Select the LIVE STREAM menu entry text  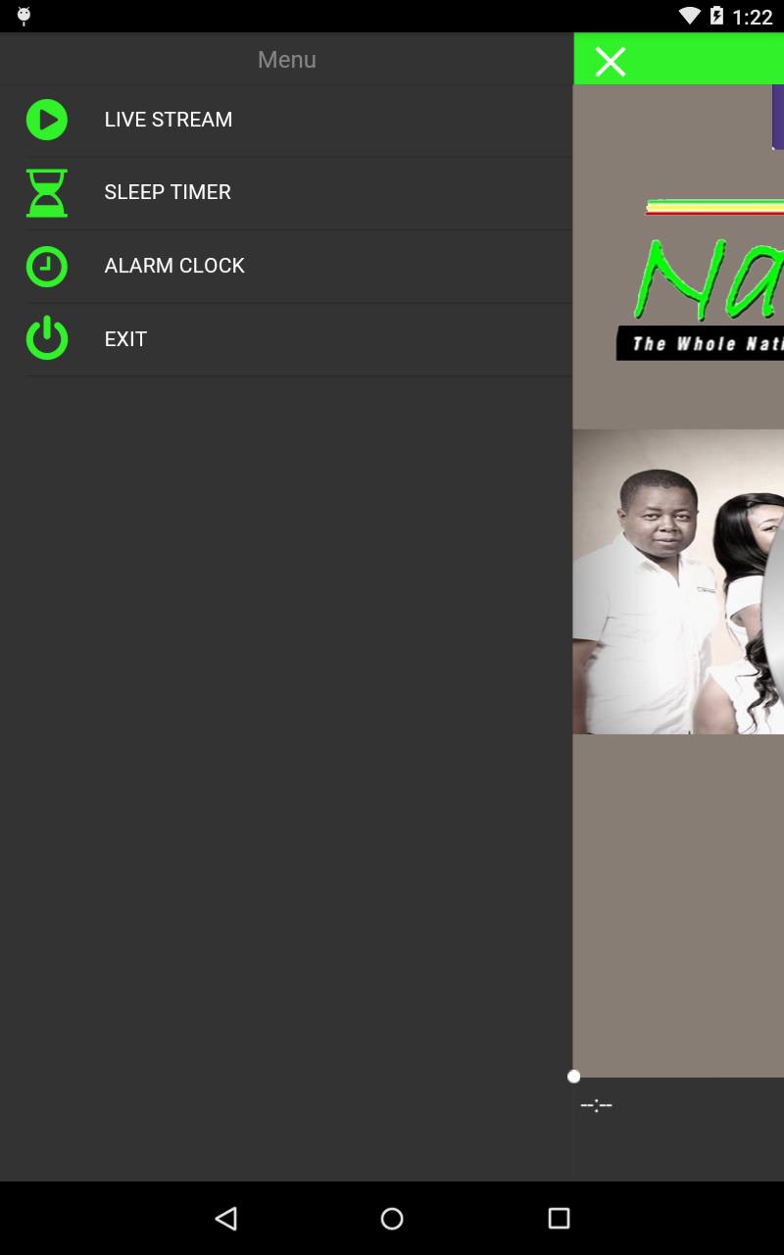pos(169,120)
